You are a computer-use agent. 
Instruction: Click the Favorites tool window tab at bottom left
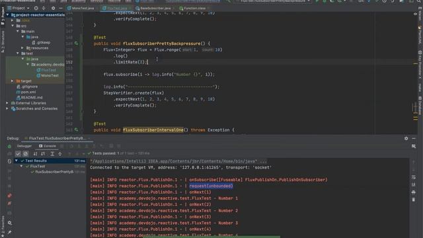pyautogui.click(x=3, y=225)
